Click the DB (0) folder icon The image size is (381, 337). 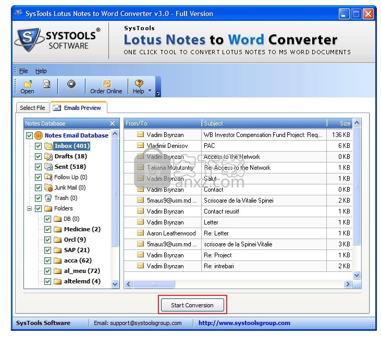click(x=57, y=219)
